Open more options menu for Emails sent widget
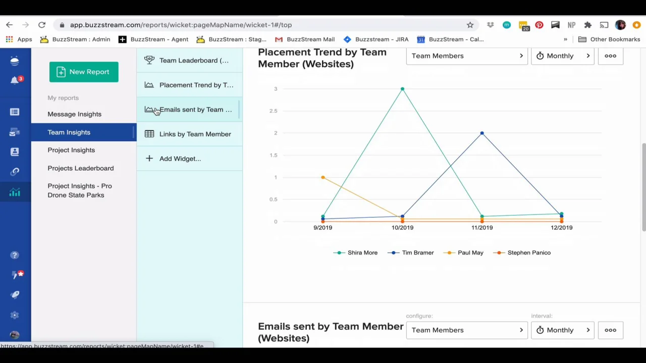The image size is (646, 363). coord(610,330)
